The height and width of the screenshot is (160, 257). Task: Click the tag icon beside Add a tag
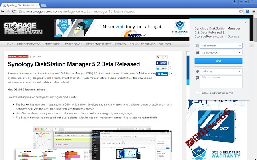(x=197, y=71)
